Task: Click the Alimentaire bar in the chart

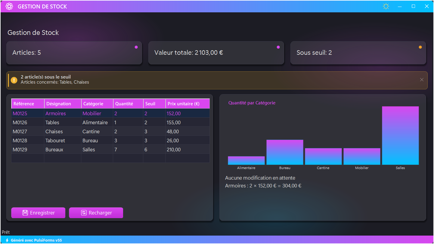Action: (x=246, y=160)
